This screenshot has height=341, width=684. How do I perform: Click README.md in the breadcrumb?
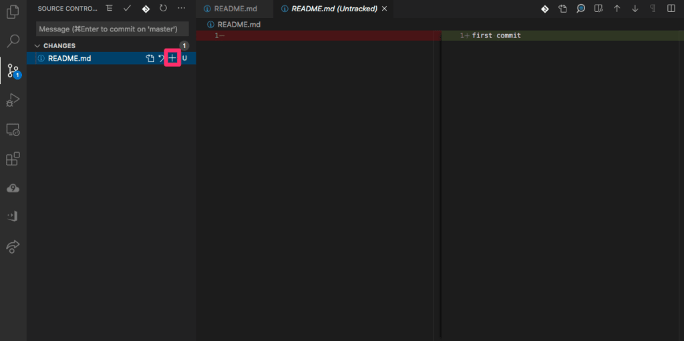click(x=238, y=25)
